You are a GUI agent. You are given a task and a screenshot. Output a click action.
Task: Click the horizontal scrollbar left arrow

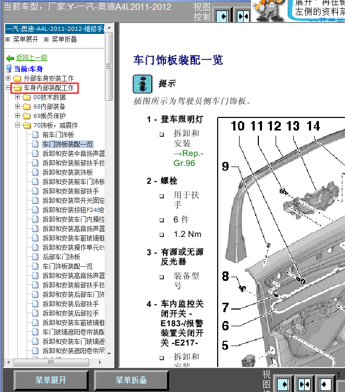click(8, 362)
